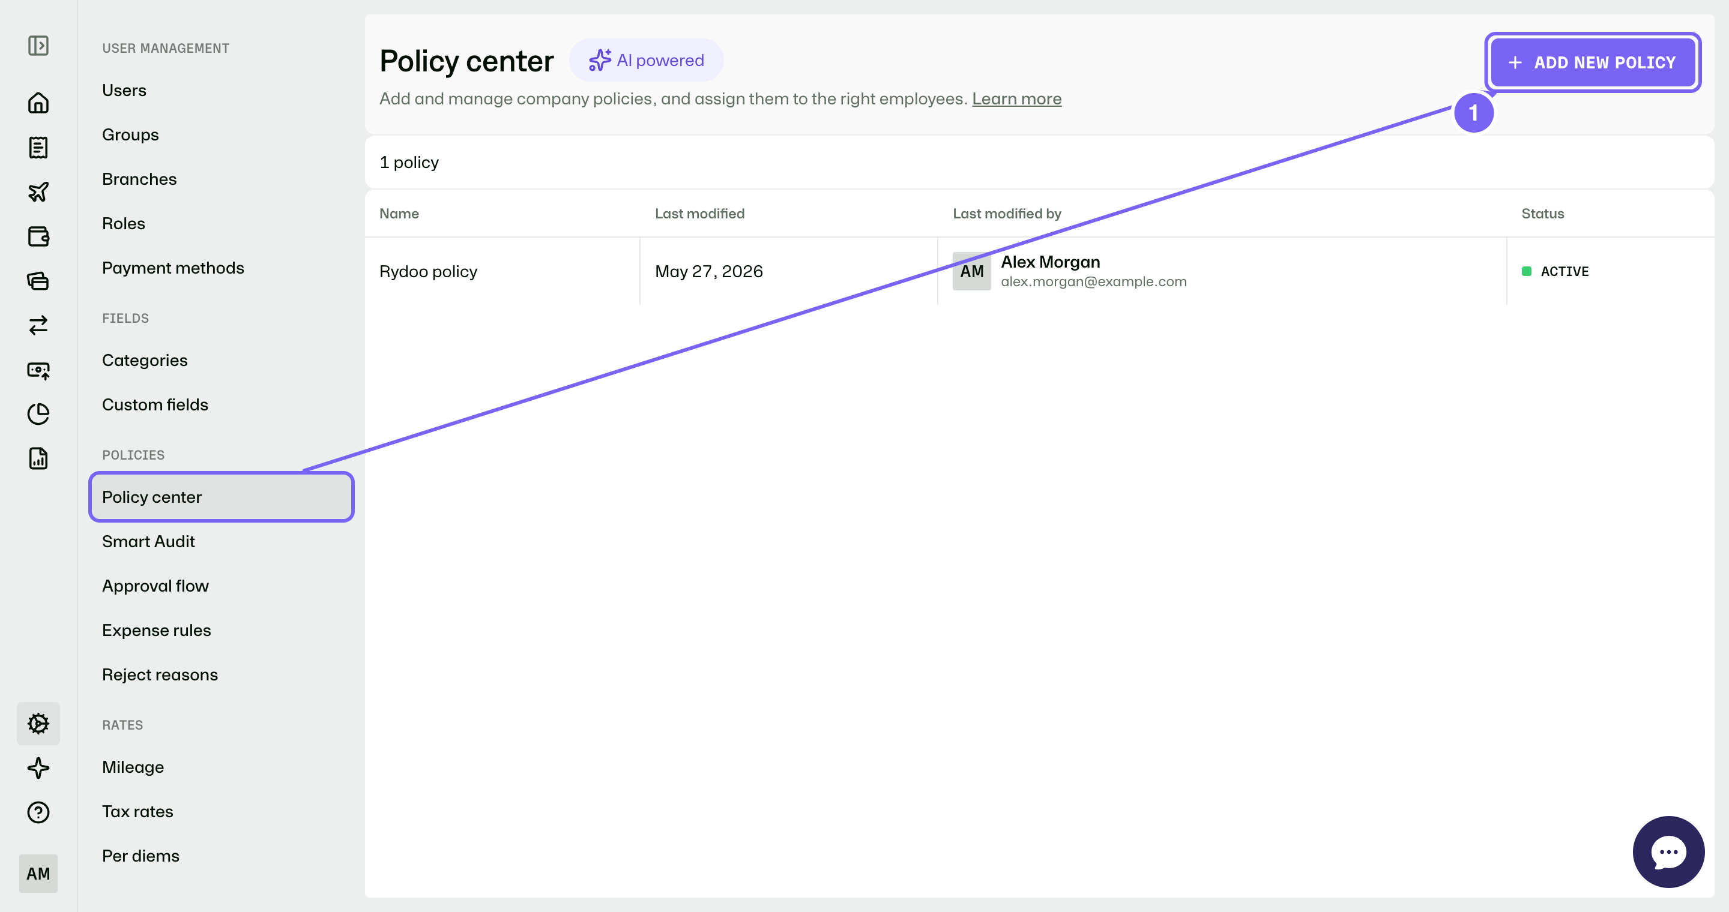Open the AM profile avatar in sidebar
Screen dimensions: 1729x912
coord(38,873)
